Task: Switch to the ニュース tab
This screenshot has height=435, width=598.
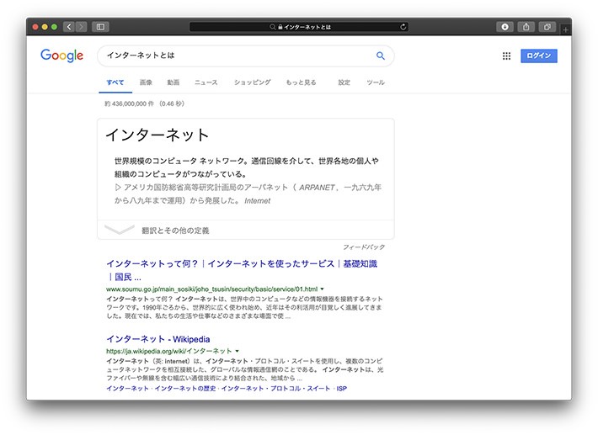Action: click(x=206, y=82)
